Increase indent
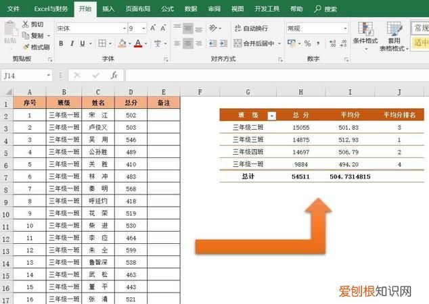This screenshot has width=429, height=304. point(223,43)
